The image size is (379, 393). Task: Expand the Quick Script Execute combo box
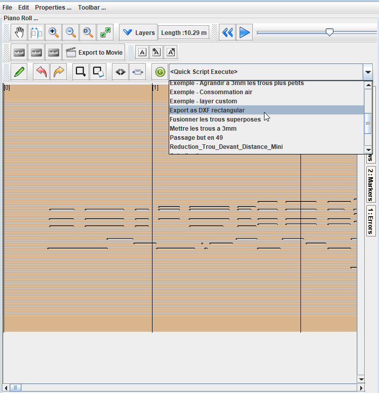coord(367,72)
